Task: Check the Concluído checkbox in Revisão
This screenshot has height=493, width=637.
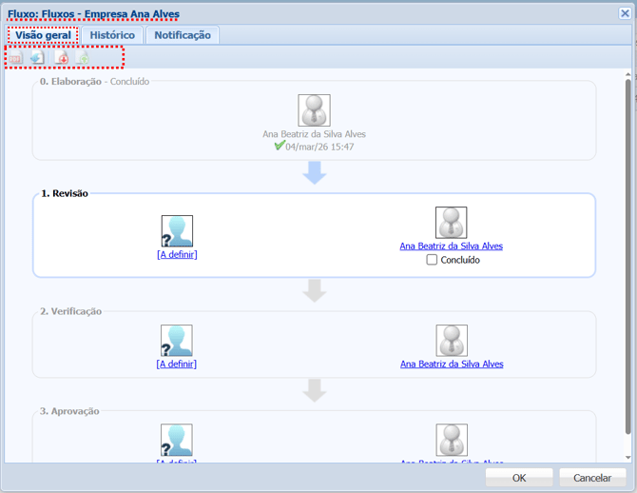Action: pyautogui.click(x=432, y=260)
